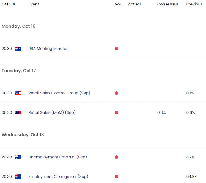The width and height of the screenshot is (206, 183).
Task: Click the Event column header
Action: tap(34, 4)
